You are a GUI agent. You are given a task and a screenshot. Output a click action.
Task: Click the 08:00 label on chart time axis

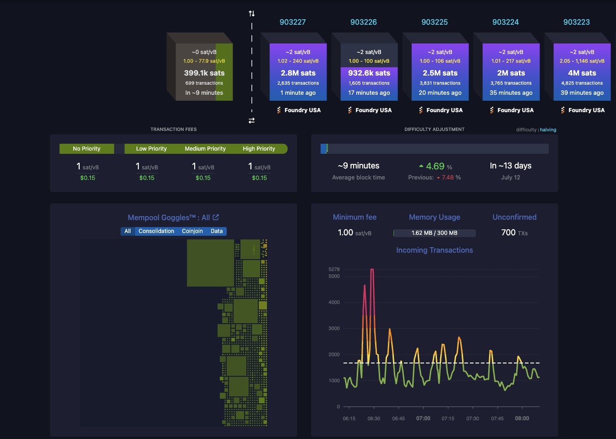522,418
